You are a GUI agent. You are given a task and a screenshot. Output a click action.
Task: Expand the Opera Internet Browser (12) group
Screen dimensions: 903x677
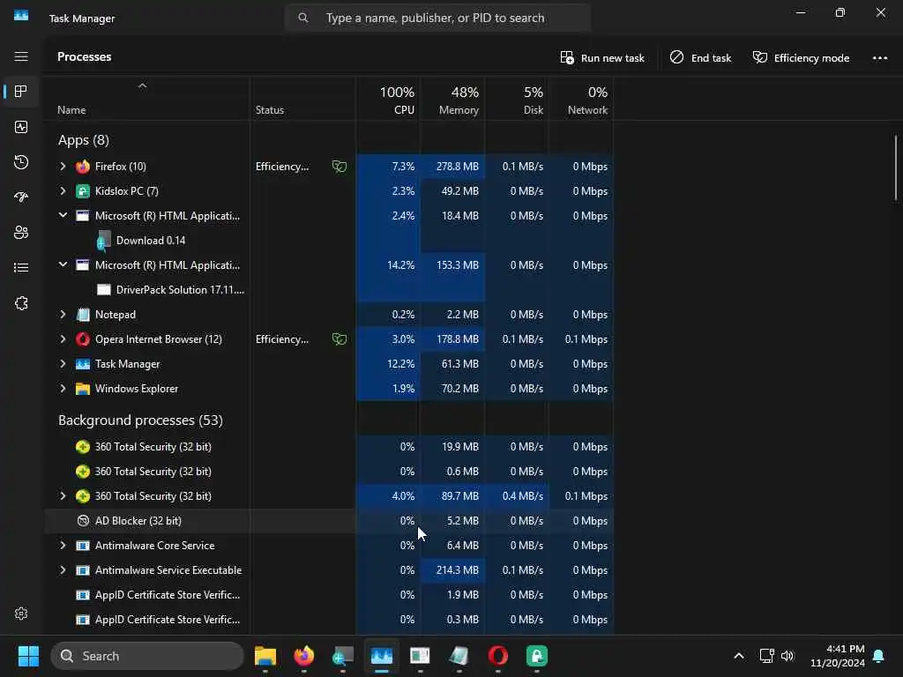click(63, 339)
